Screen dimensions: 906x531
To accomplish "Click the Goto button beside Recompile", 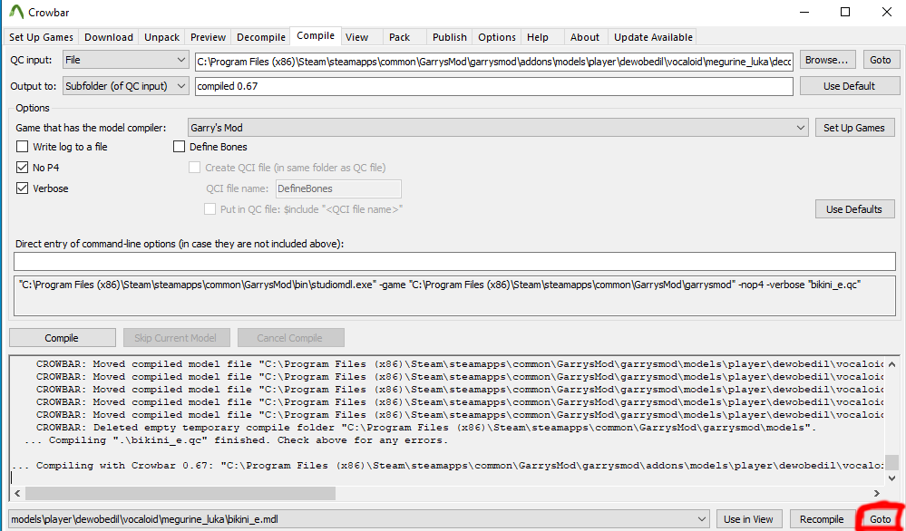I will coord(880,519).
